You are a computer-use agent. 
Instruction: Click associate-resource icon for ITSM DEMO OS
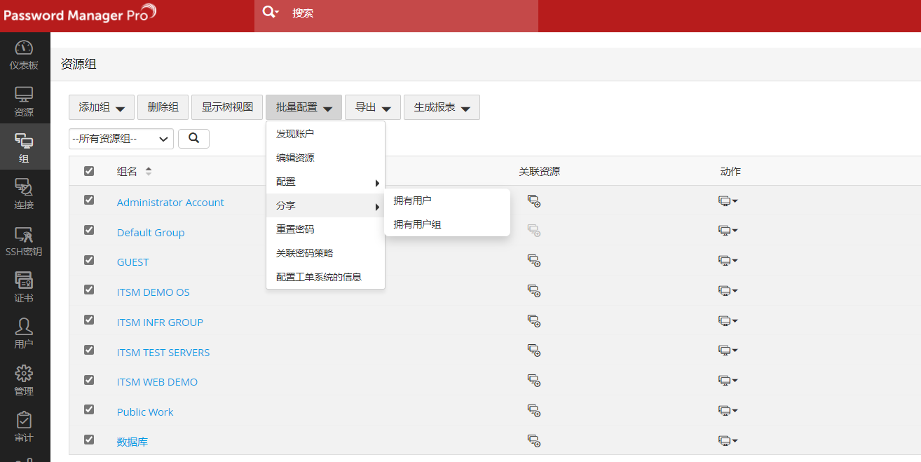coord(533,291)
